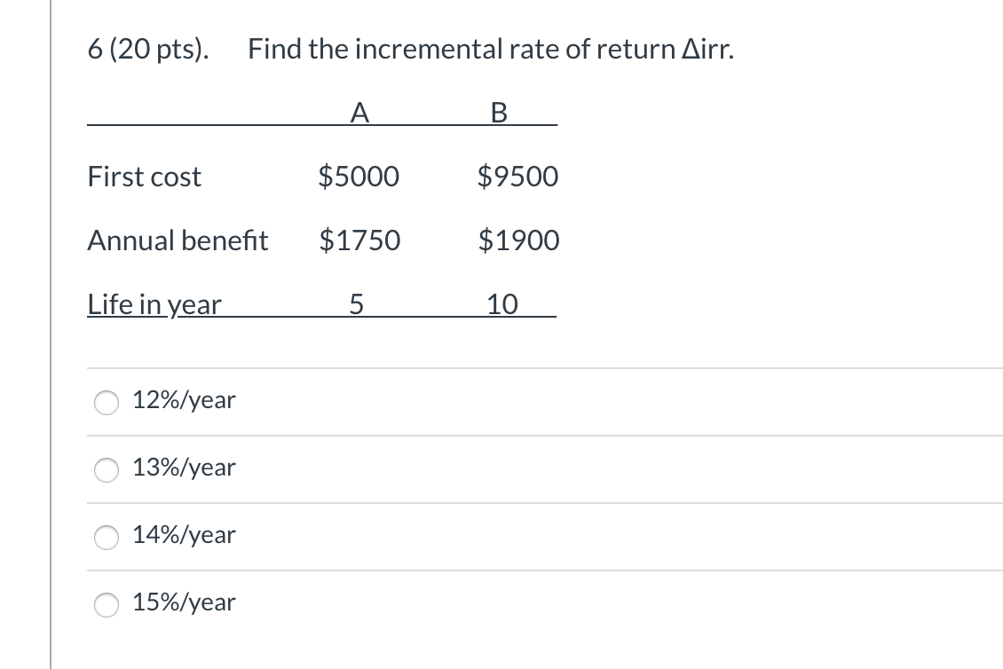Click the Life in year row label
The width and height of the screenshot is (1003, 669).
point(154,304)
